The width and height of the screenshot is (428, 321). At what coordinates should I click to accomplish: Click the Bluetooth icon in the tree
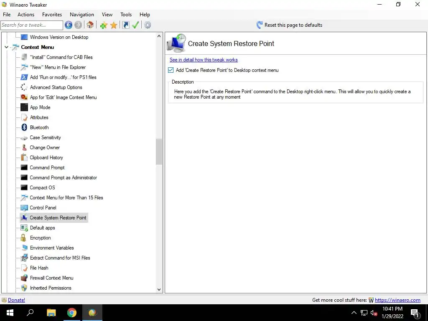pos(24,127)
